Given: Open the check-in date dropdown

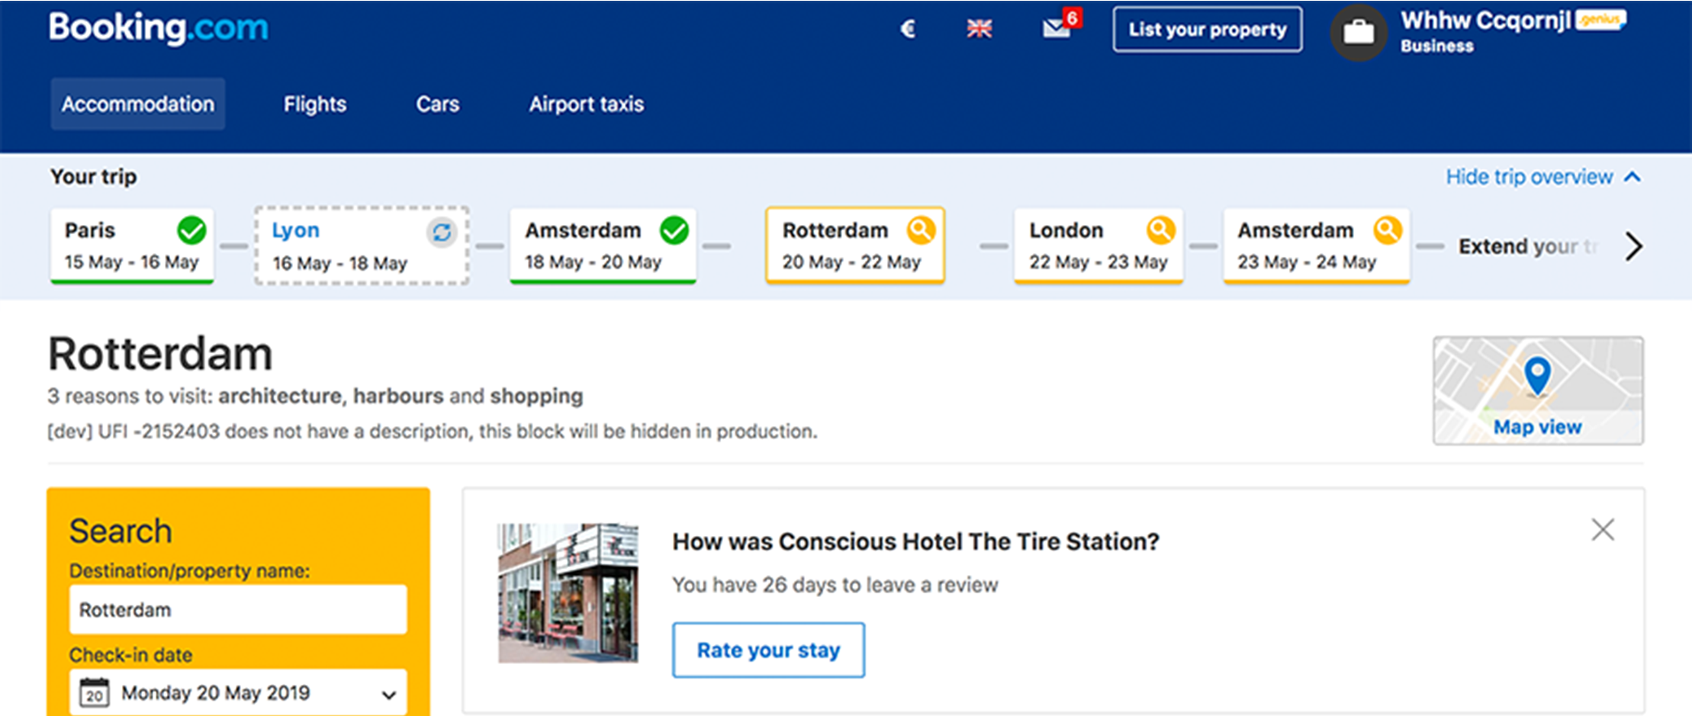Looking at the screenshot, I should (x=238, y=692).
